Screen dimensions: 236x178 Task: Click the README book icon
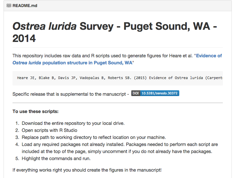(9, 6)
